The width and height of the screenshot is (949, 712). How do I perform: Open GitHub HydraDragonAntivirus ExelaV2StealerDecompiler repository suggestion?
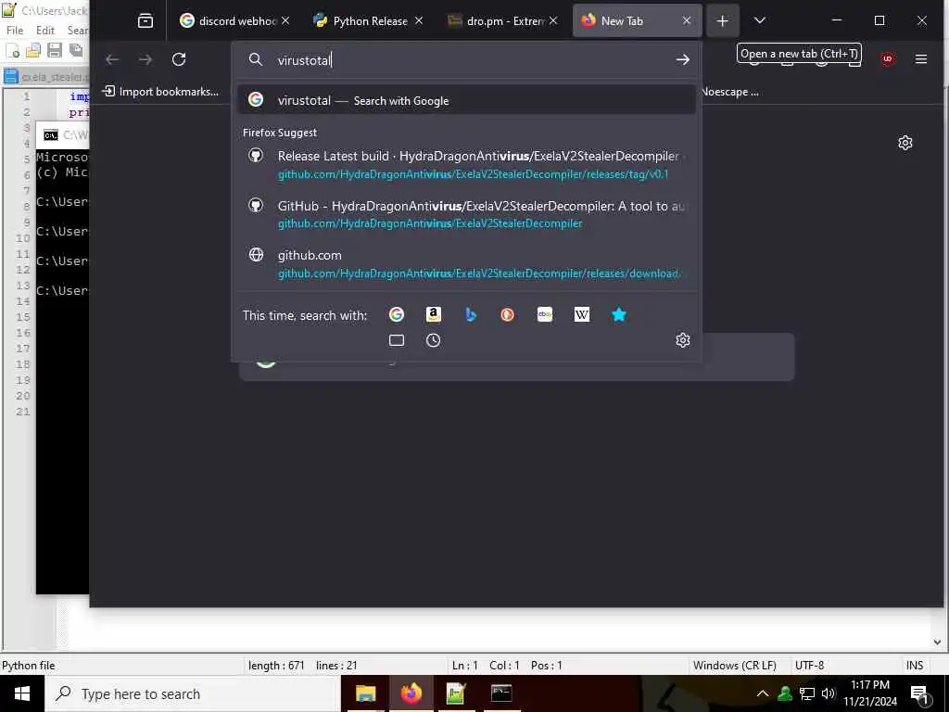click(466, 214)
